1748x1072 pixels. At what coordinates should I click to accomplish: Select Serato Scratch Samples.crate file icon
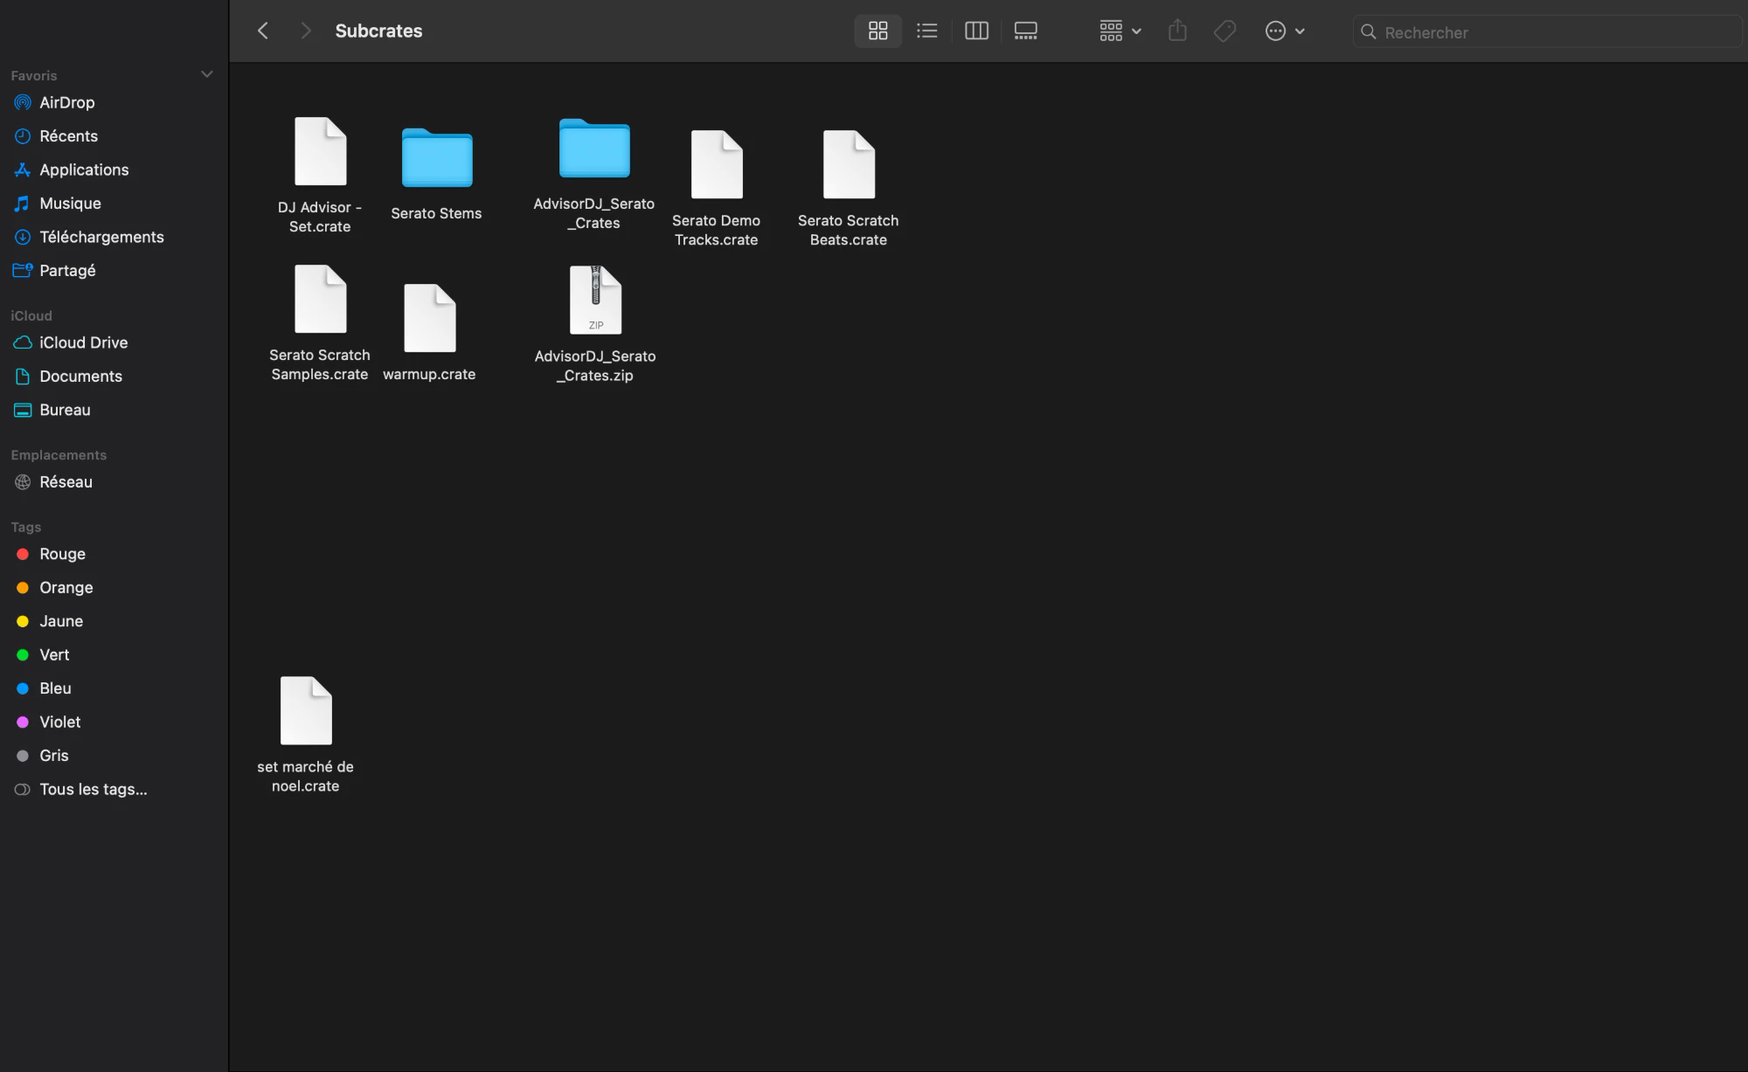point(320,299)
